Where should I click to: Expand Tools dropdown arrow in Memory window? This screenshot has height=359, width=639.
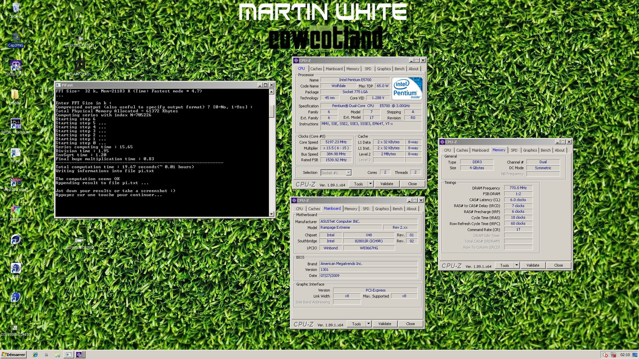516,265
